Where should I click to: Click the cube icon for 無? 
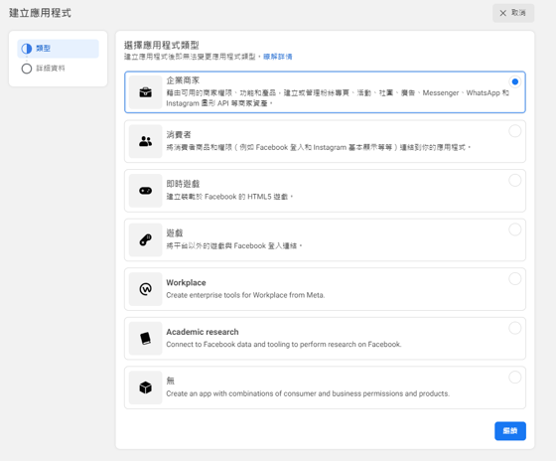pos(145,387)
